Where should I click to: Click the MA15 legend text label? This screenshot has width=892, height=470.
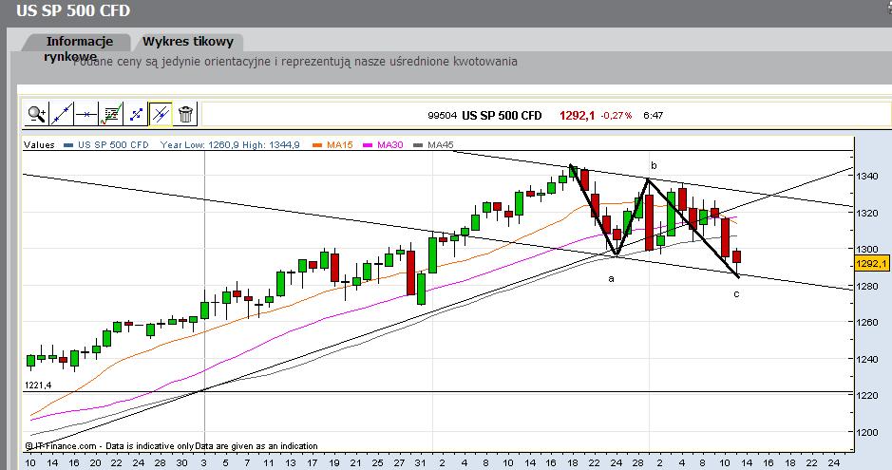[x=340, y=145]
